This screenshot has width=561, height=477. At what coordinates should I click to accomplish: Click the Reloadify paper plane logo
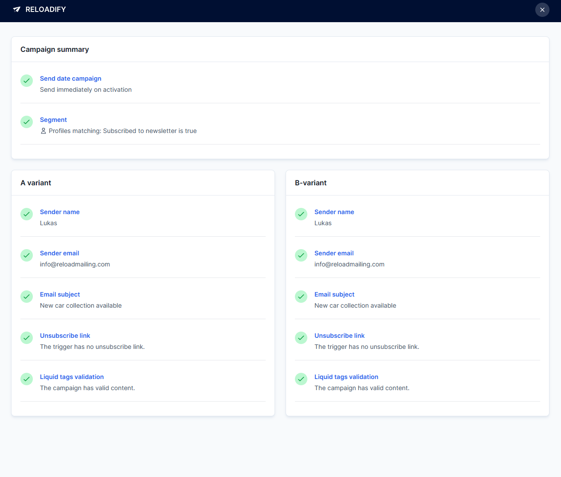coord(17,9)
